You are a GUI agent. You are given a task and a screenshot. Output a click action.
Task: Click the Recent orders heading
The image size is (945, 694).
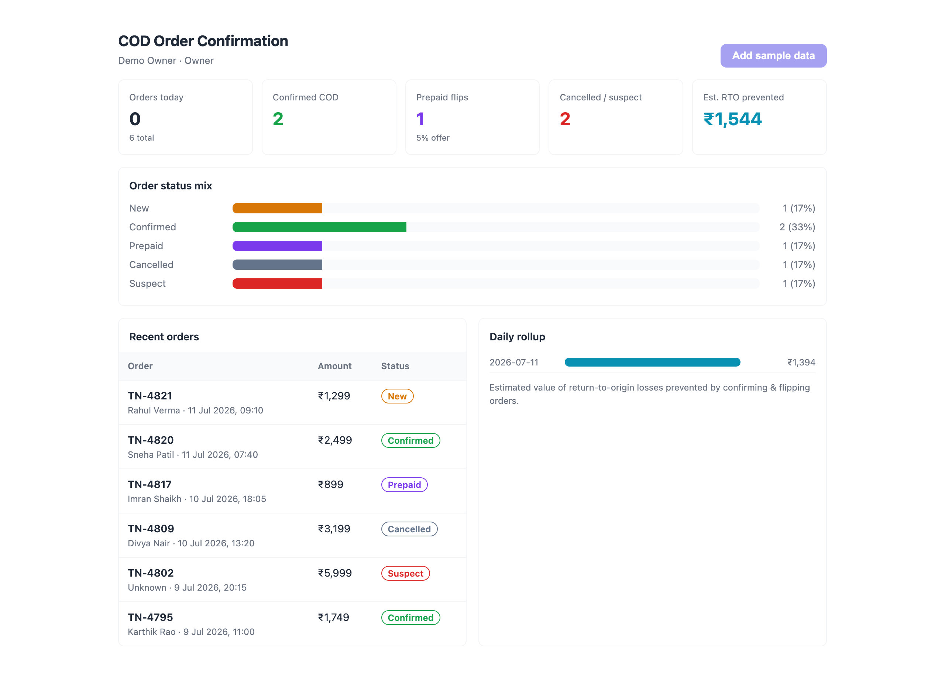point(164,337)
